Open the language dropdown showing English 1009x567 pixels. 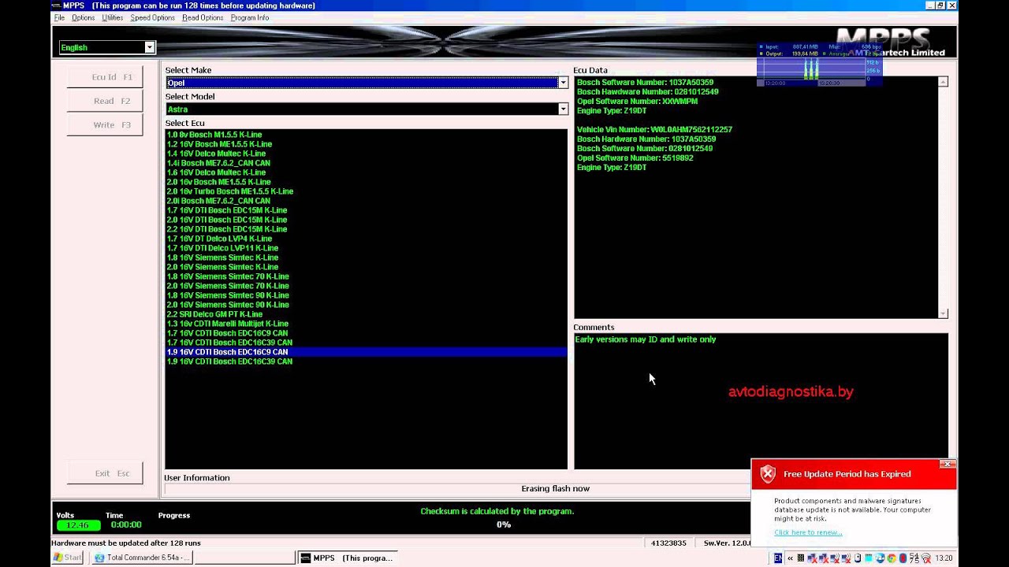click(x=150, y=47)
